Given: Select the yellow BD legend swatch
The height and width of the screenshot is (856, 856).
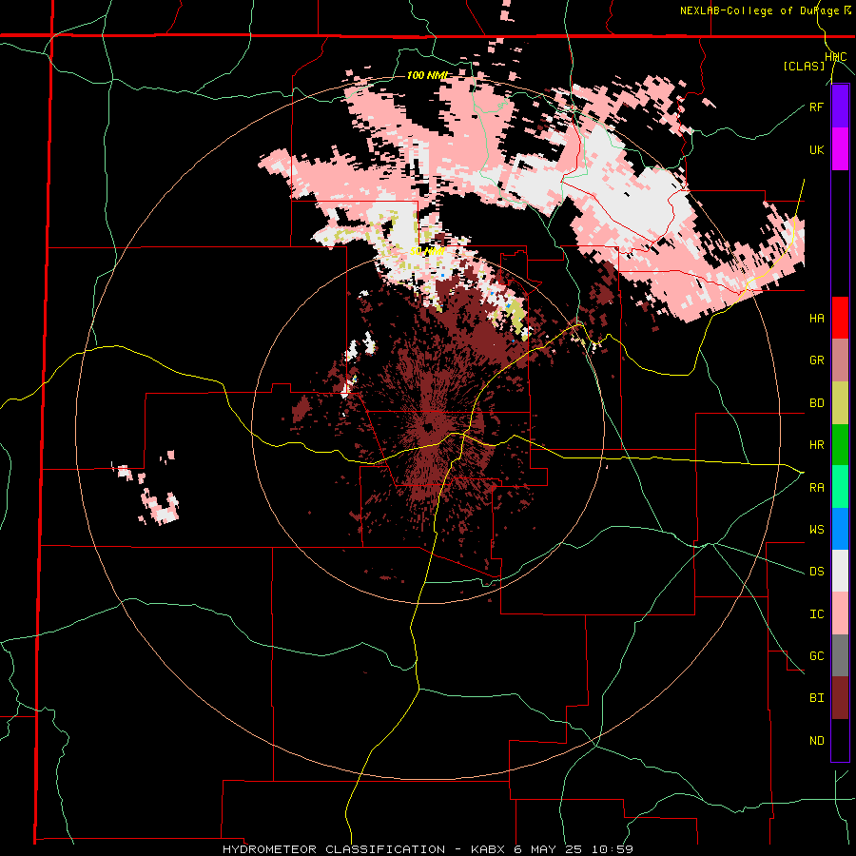Looking at the screenshot, I should pos(840,403).
